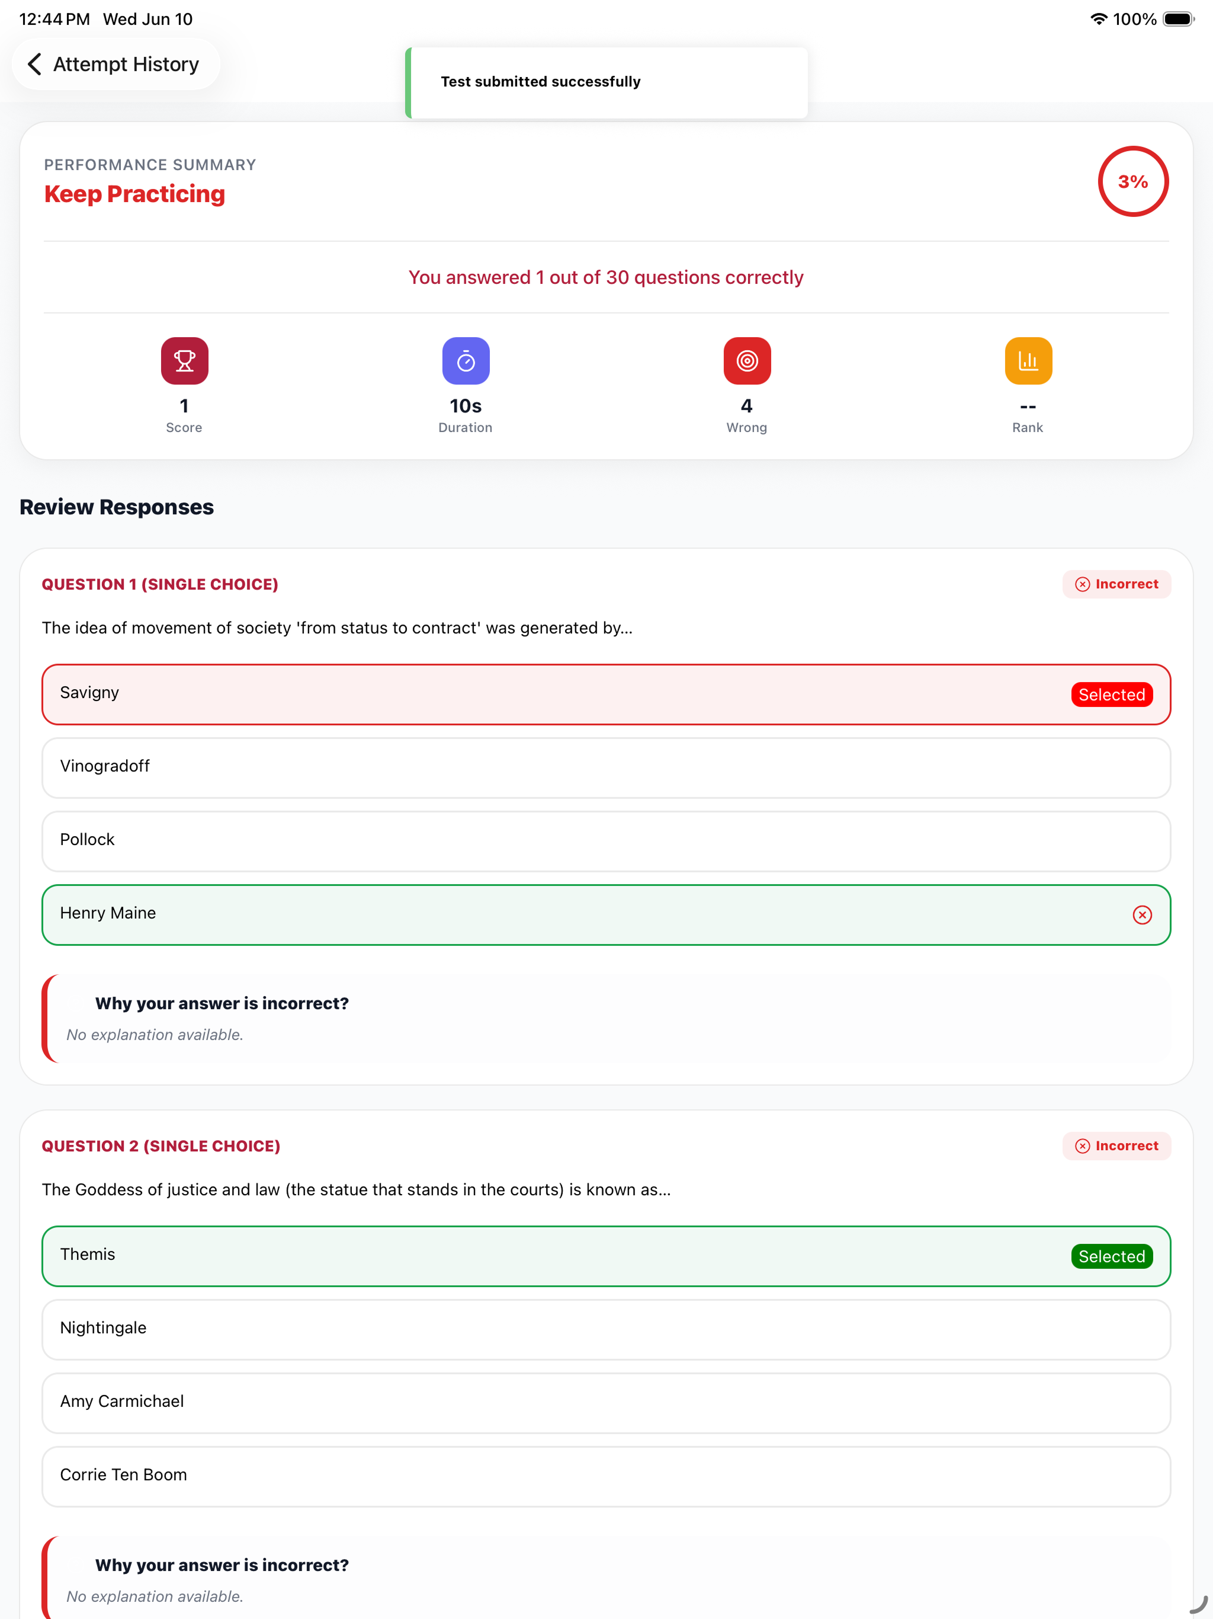Click the Incorrect badge on Question 1
The image size is (1213, 1619).
(x=1116, y=584)
